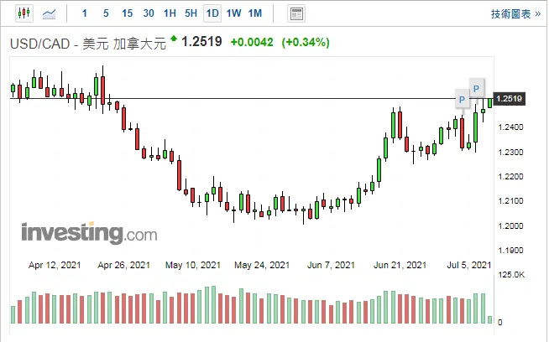Click the 1.2200 price axis label
This screenshot has height=342, width=549.
(x=510, y=176)
